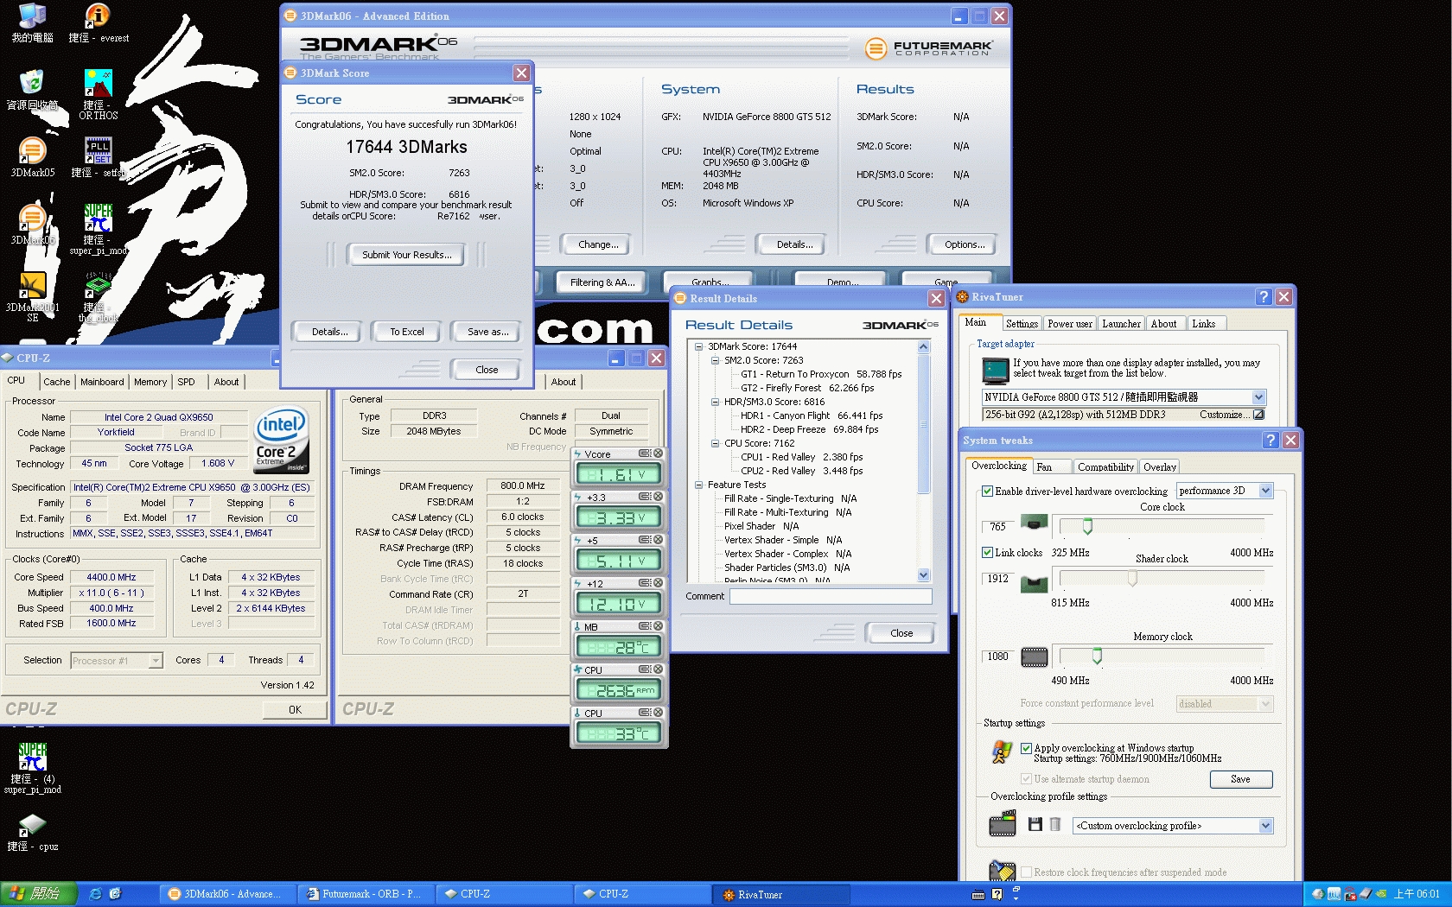The height and width of the screenshot is (907, 1452).
Task: Click the Filtering & AA... button
Action: pos(602,282)
